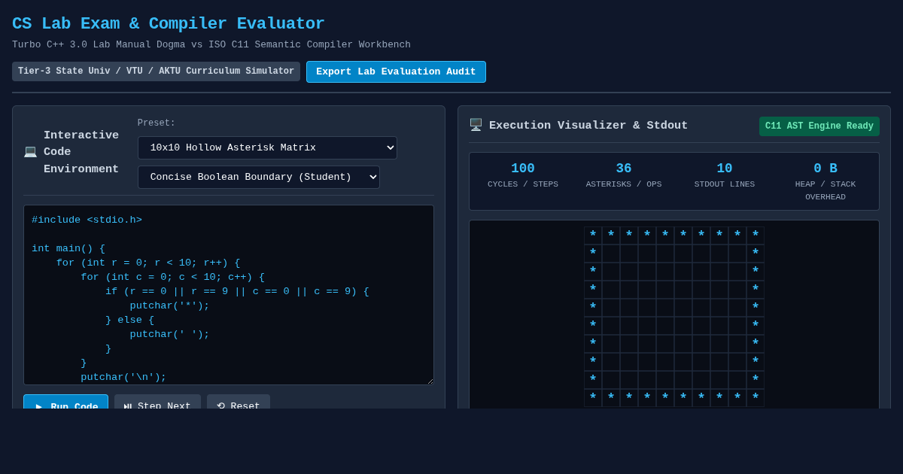
Task: Click the CS Lab Exam & Compiler Evaluator title
Action: click(x=169, y=24)
